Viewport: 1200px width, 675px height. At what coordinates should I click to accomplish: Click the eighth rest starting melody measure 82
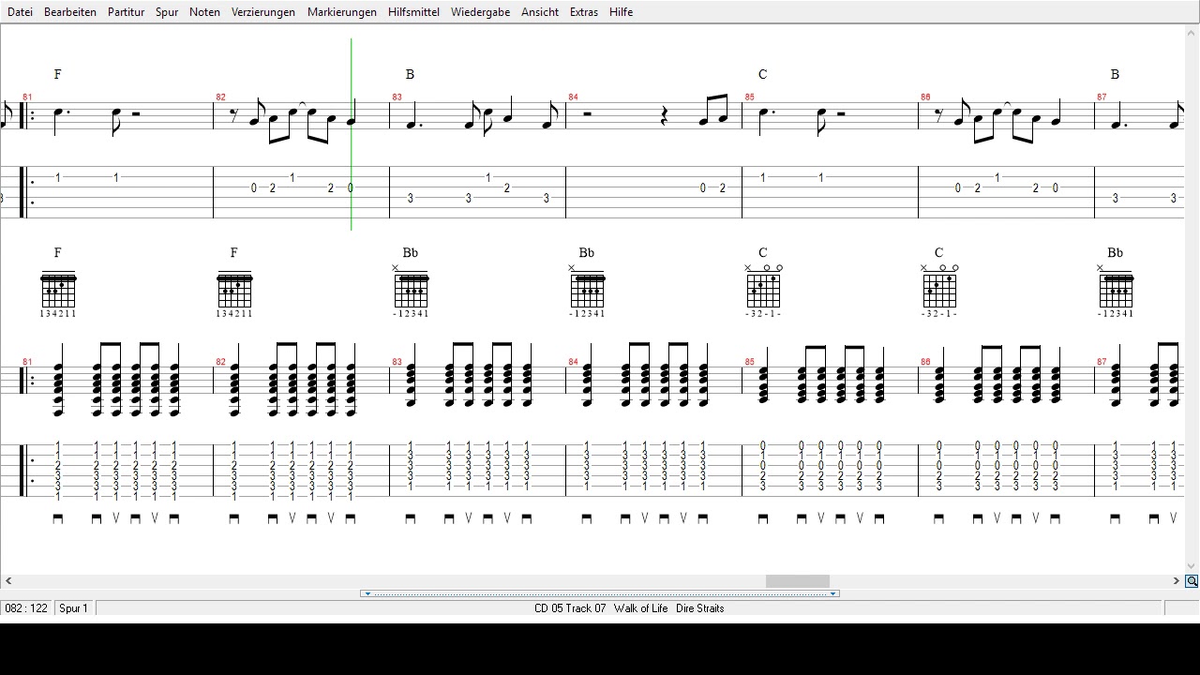tap(234, 116)
